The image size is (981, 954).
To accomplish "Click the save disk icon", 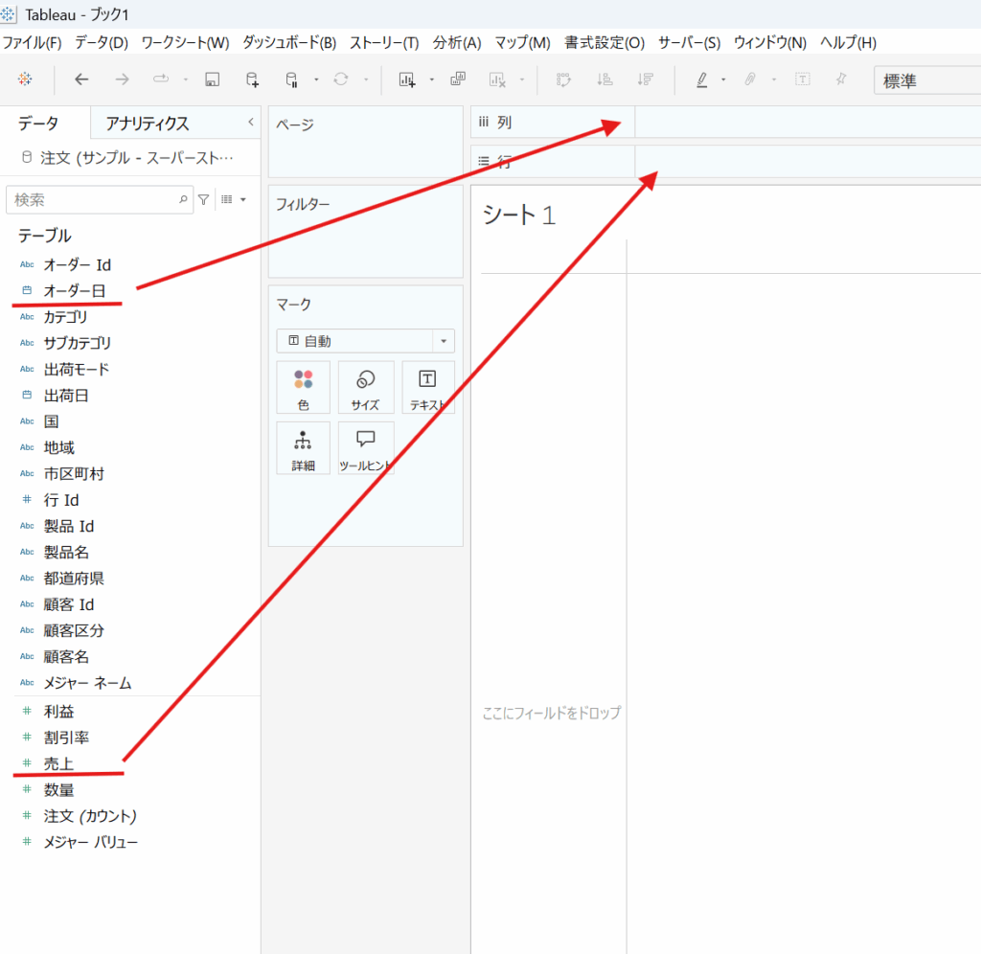I will coord(212,80).
